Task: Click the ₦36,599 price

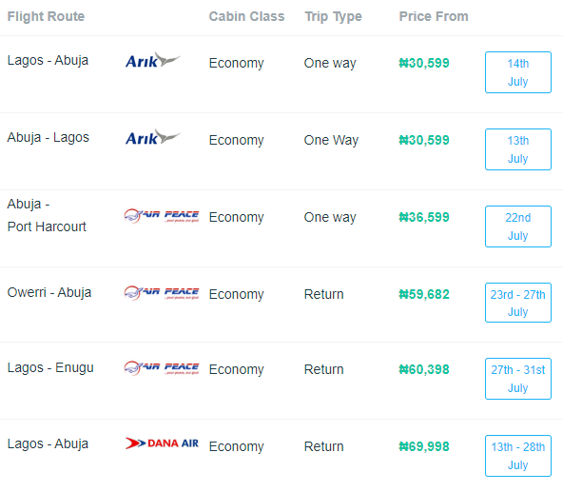Action: pyautogui.click(x=424, y=217)
